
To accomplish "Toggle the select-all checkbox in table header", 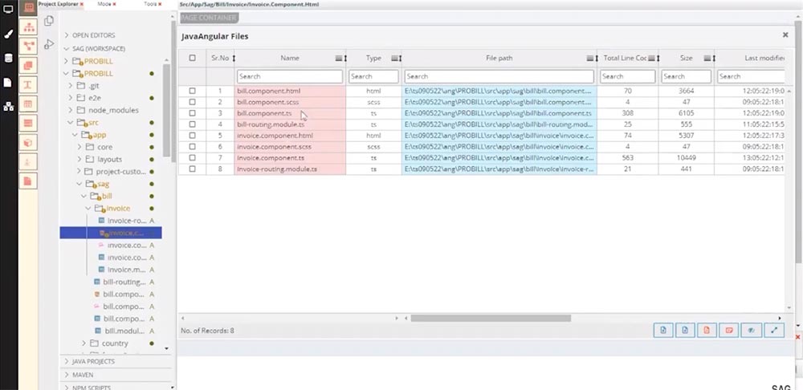I will tap(192, 58).
